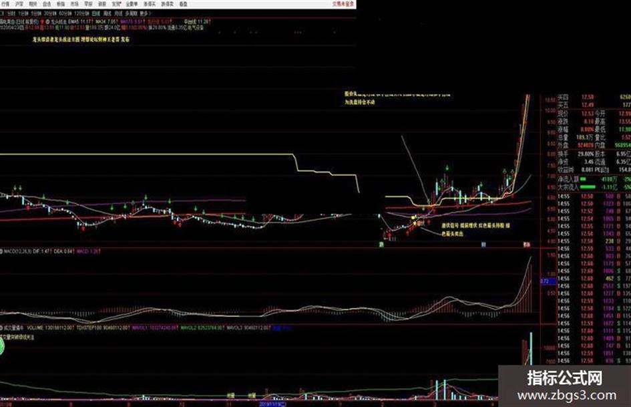Switch to the 月线 monthly chart tab
Image resolution: width=631 pixels, height=407 pixels.
click(118, 13)
